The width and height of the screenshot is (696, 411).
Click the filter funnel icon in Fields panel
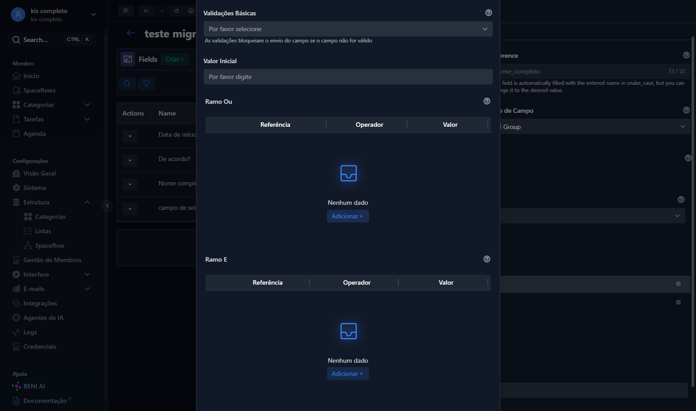(146, 83)
